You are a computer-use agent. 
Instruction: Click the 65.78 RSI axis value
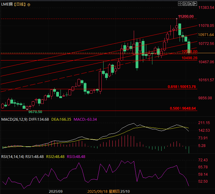(203, 167)
